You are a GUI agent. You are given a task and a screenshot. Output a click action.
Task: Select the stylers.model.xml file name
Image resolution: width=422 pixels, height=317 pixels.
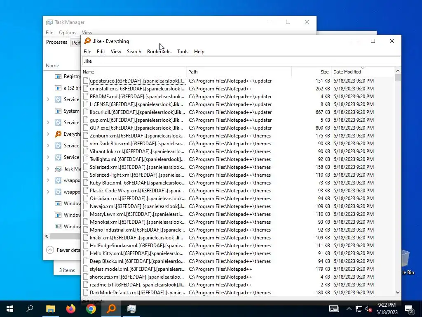138,269
